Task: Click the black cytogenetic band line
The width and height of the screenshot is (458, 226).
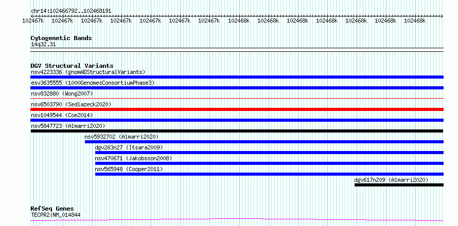Action: (237, 50)
